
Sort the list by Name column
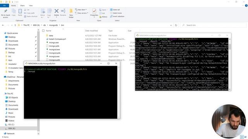click(48, 31)
